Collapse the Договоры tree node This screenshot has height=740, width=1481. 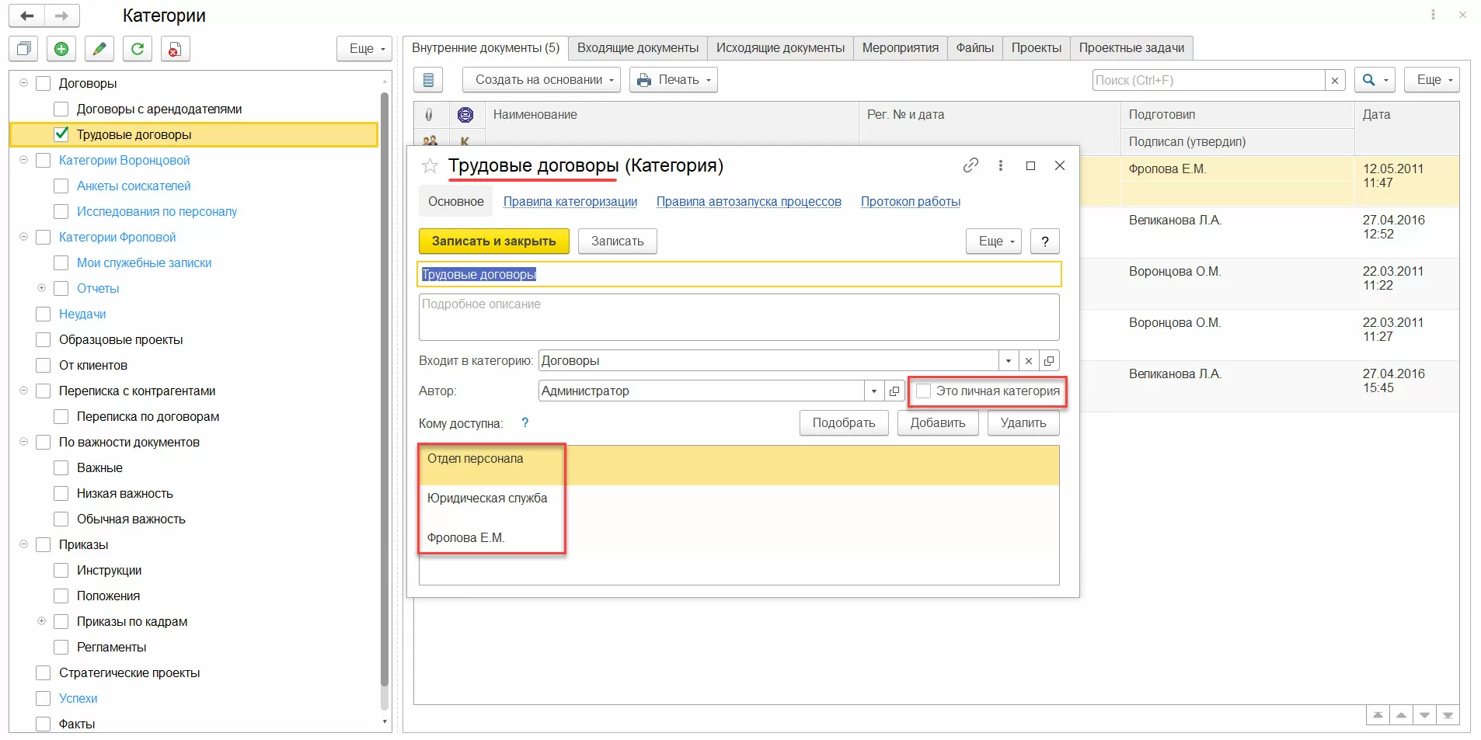tap(23, 83)
